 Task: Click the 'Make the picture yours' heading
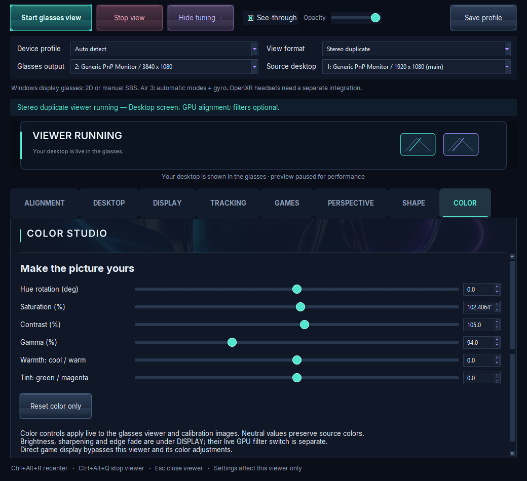78,268
